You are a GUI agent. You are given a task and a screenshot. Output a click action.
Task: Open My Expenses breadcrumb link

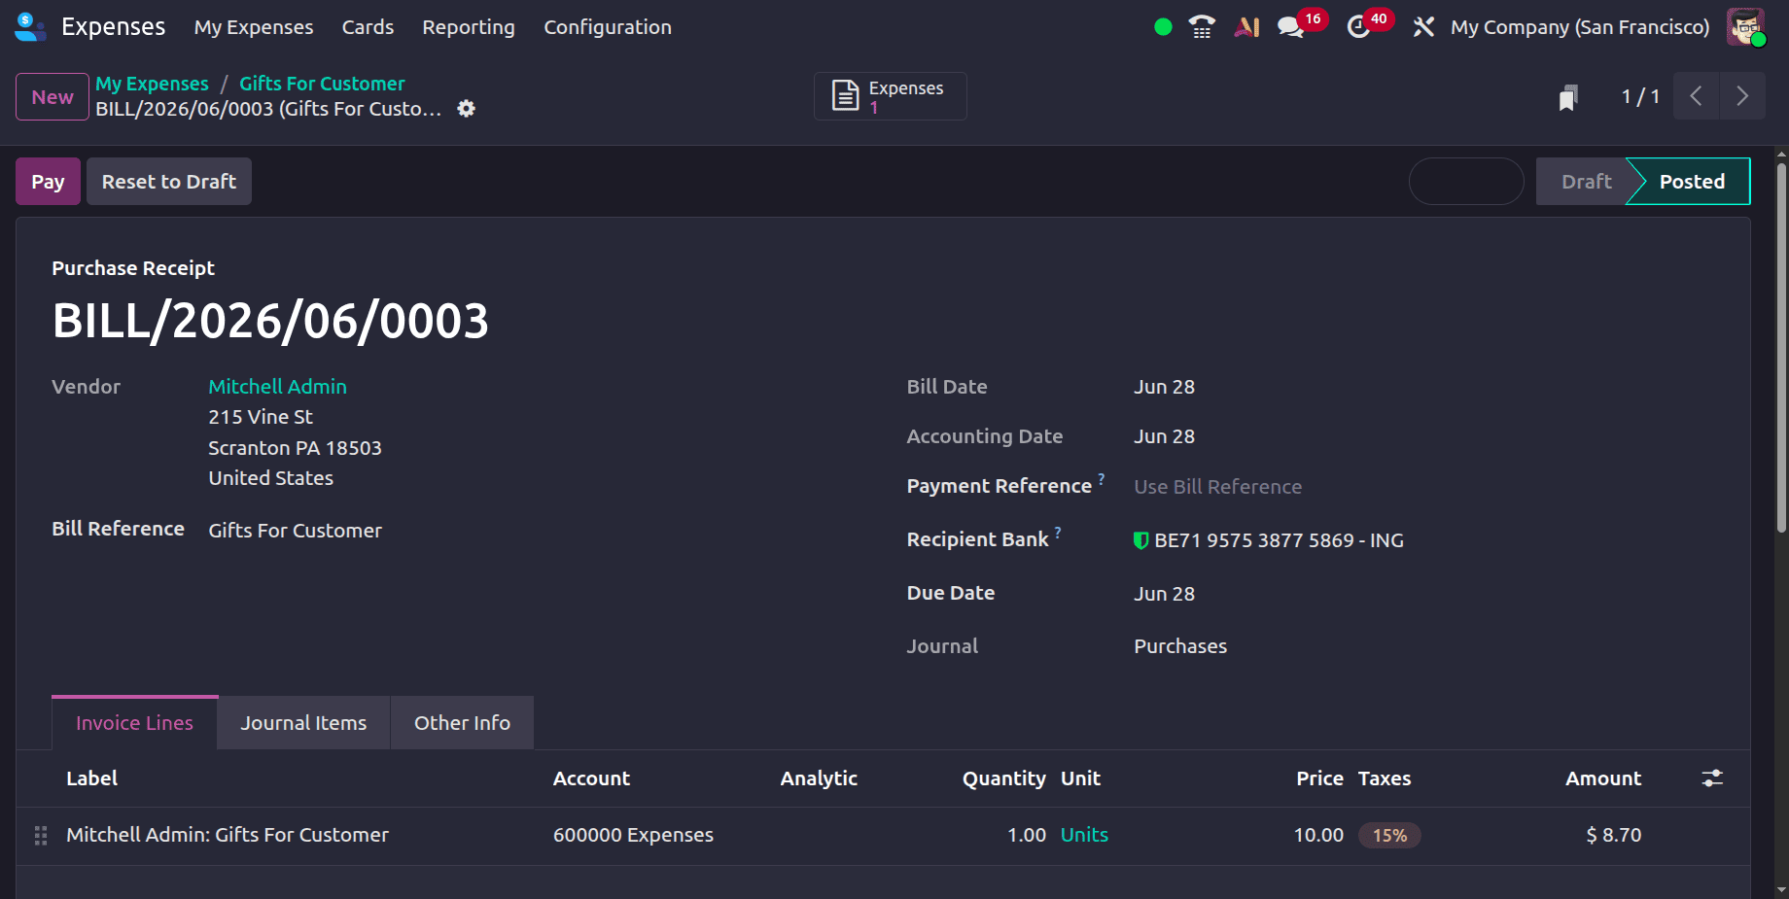[x=152, y=84]
